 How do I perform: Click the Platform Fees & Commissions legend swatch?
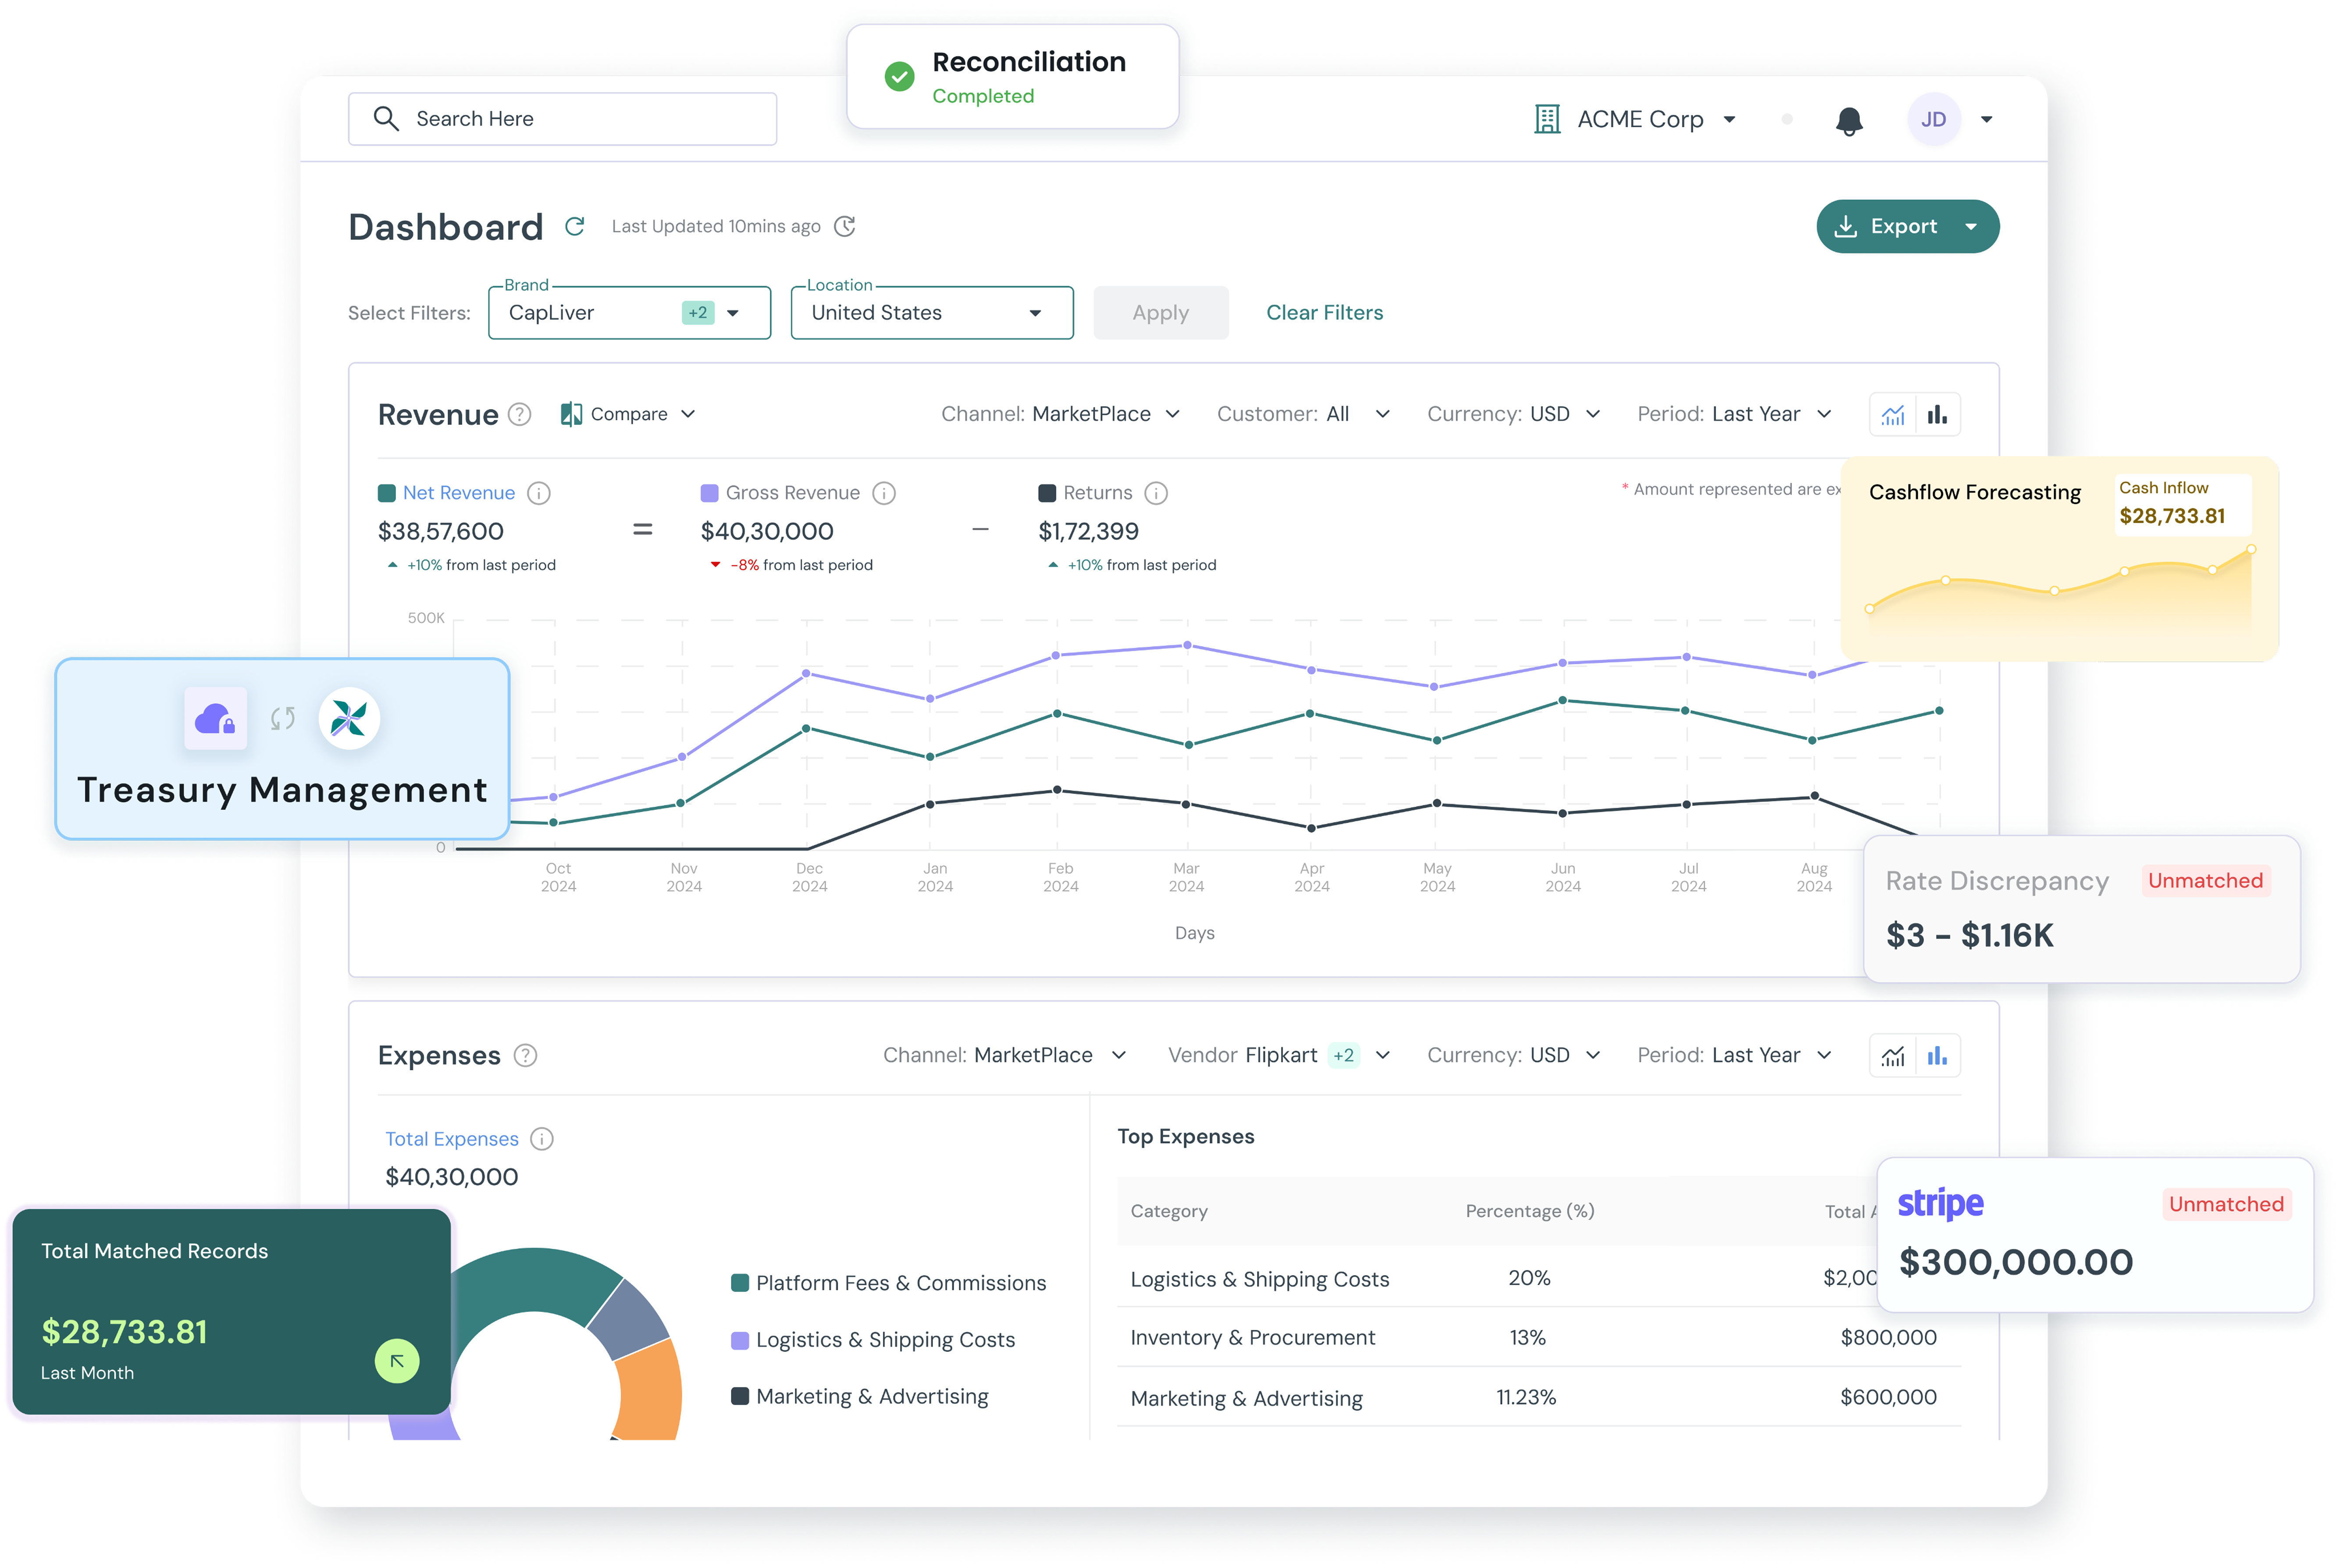pos(740,1283)
